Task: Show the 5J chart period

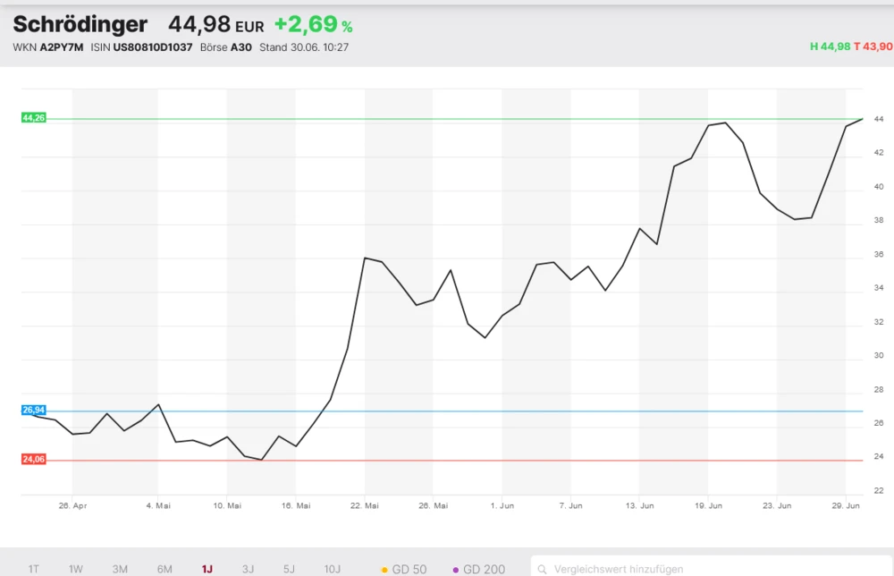Action: pos(289,569)
